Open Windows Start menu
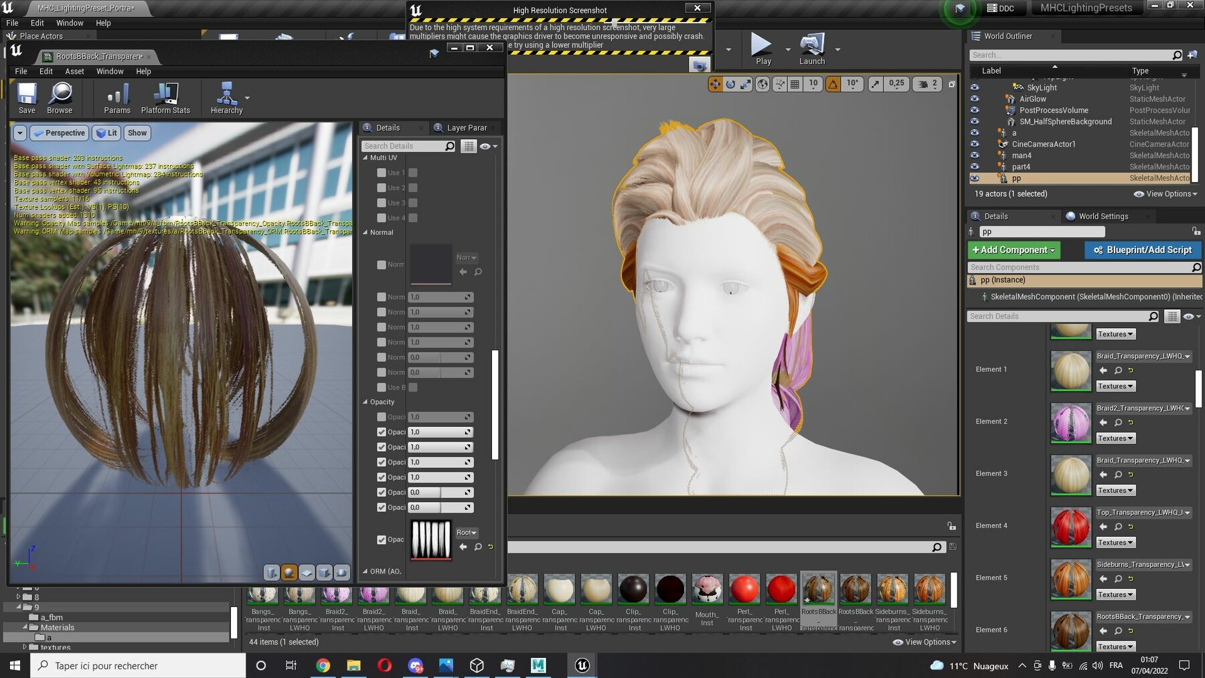Screen dimensions: 1205x678 15,665
